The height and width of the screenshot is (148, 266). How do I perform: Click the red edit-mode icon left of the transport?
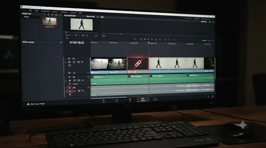(x=135, y=39)
